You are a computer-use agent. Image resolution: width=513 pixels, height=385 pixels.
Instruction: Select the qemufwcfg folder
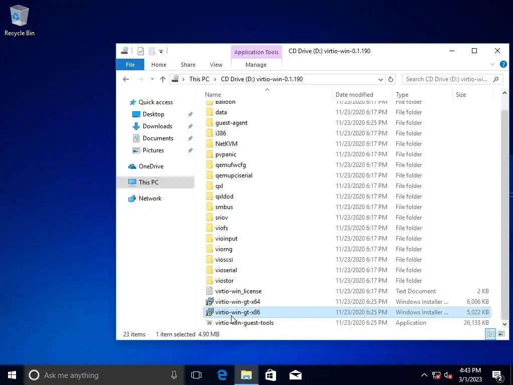click(x=230, y=164)
